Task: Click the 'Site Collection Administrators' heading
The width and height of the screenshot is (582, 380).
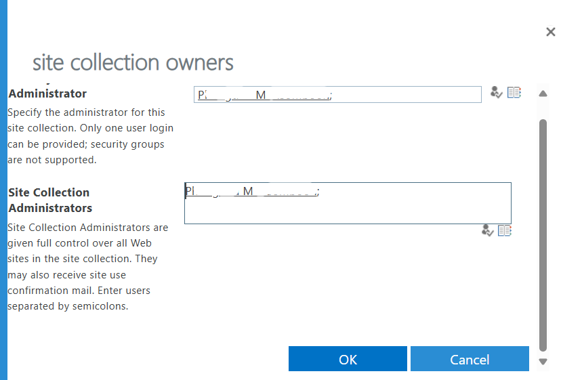Action: (x=50, y=200)
